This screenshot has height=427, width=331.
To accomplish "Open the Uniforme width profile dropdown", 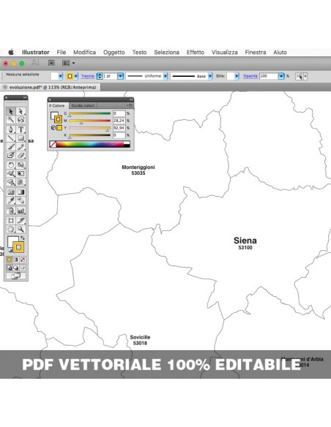I will [x=165, y=76].
